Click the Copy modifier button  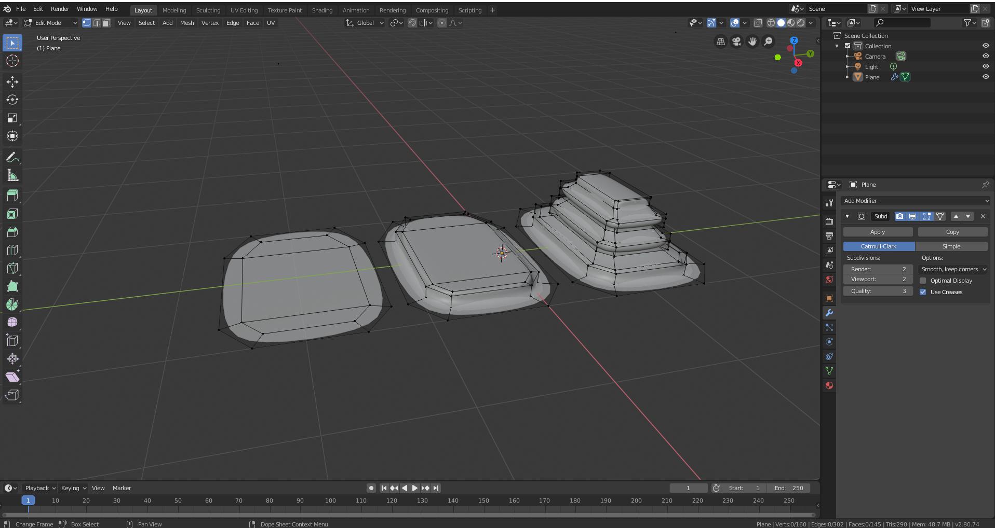[x=952, y=232]
